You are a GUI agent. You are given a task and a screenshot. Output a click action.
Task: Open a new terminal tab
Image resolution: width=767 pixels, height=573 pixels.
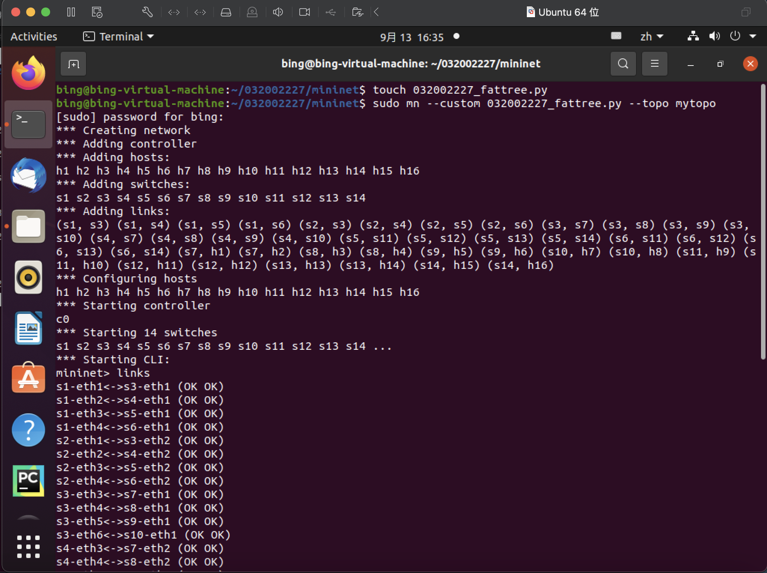(x=73, y=64)
